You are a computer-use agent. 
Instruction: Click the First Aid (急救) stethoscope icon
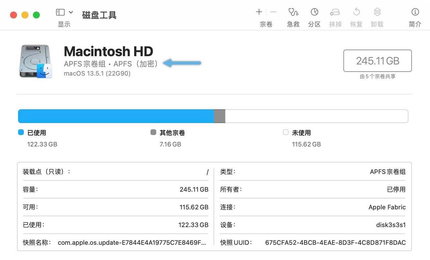click(x=293, y=12)
